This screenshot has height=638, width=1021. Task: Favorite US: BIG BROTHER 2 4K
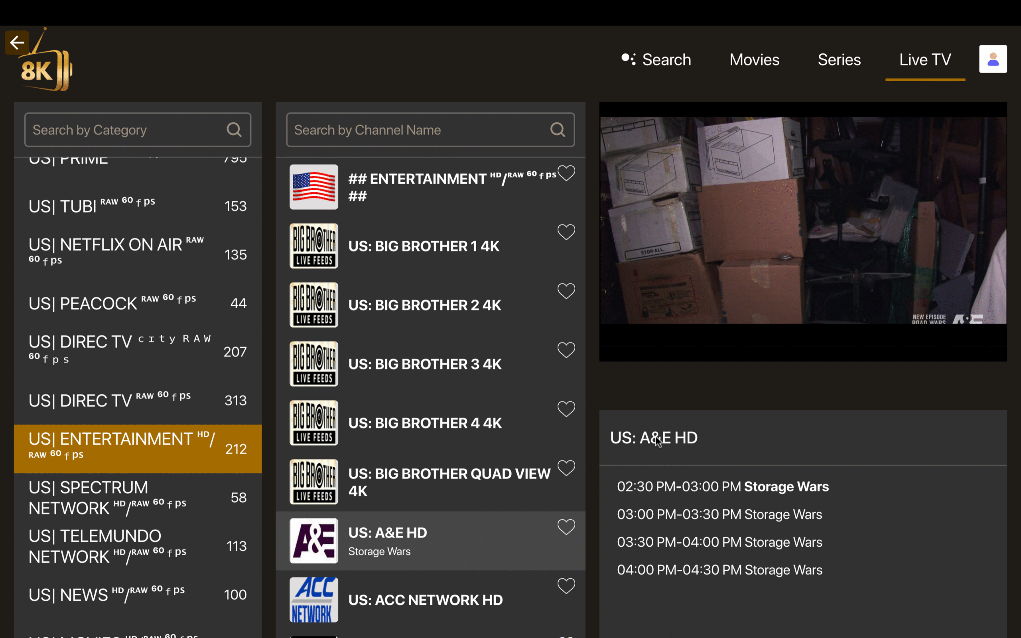(x=566, y=291)
